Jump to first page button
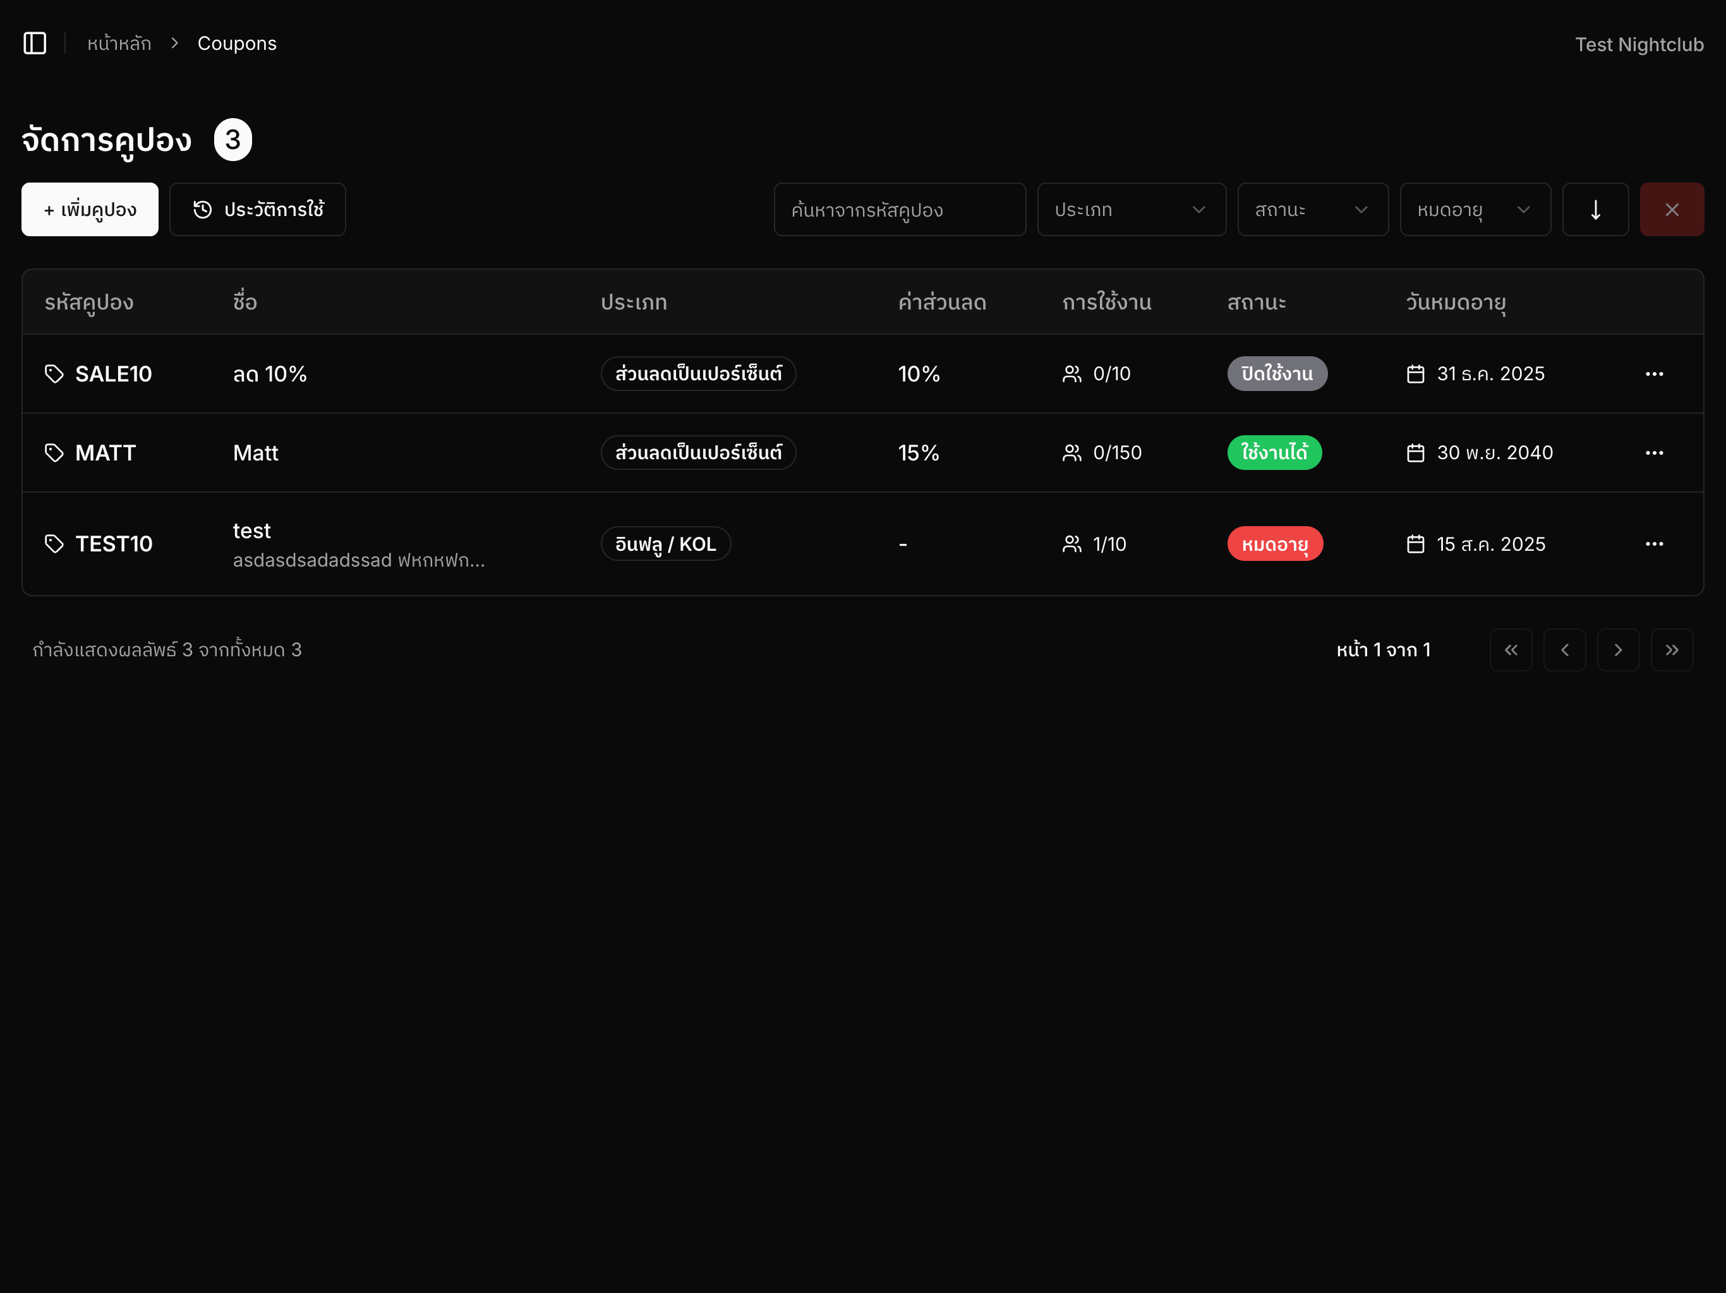 click(1511, 650)
